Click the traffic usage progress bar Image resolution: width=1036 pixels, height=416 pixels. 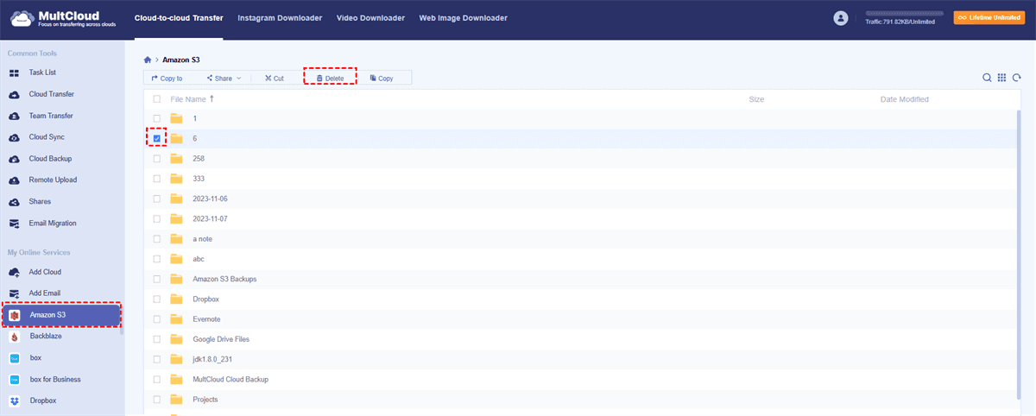click(905, 15)
